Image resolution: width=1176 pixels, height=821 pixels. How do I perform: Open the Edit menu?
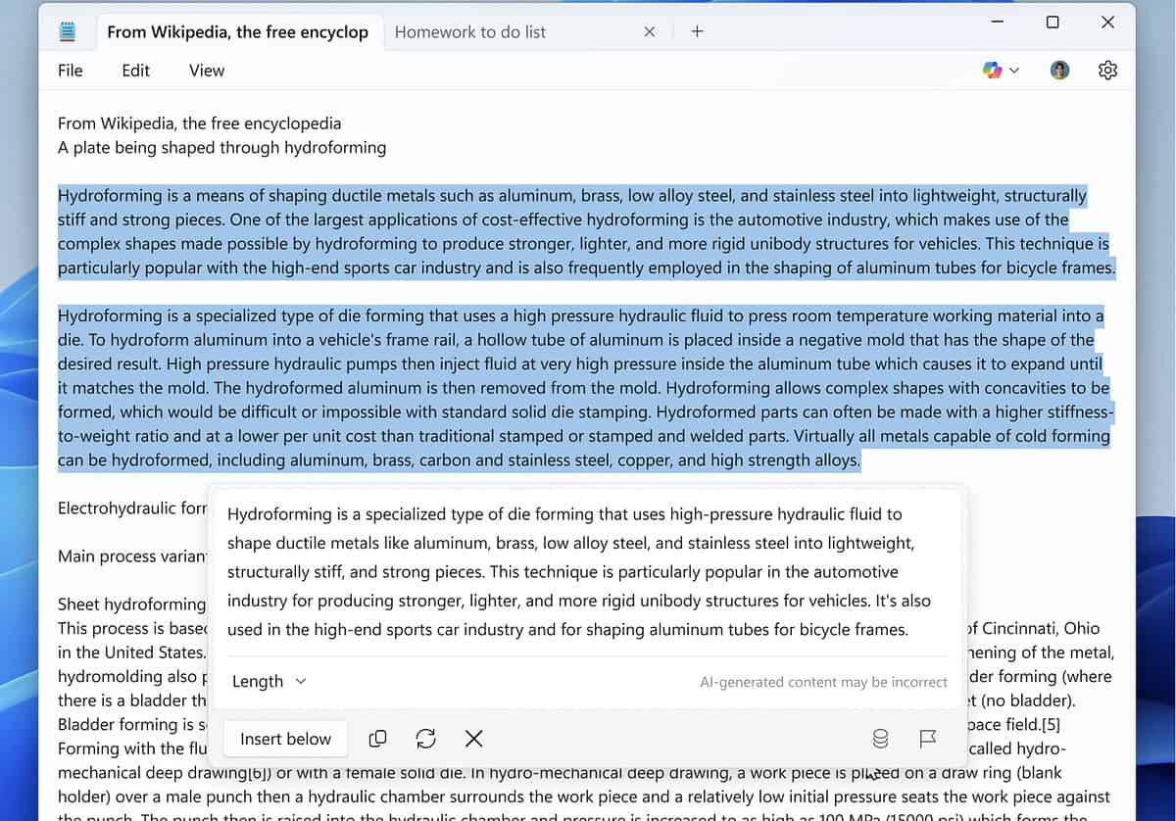tap(135, 71)
